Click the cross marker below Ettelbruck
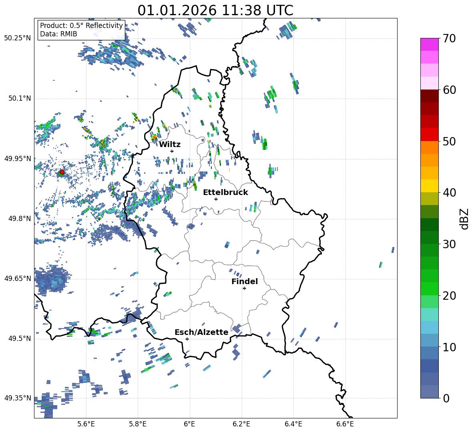Screen dimensions: 474x432 click(216, 199)
